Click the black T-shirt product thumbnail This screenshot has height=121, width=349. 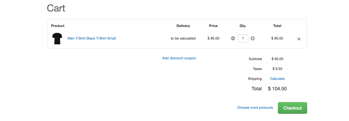57,38
